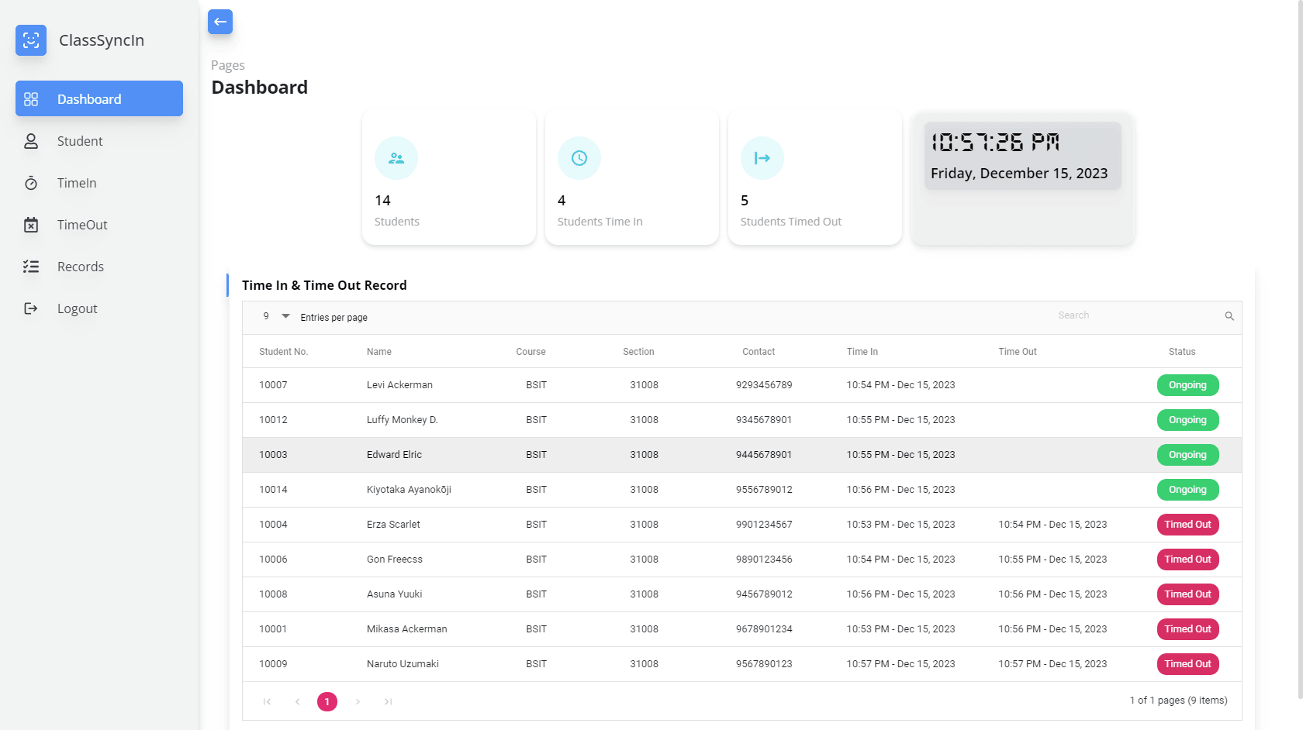Click the search magnifier icon
The height and width of the screenshot is (730, 1303).
(x=1229, y=316)
